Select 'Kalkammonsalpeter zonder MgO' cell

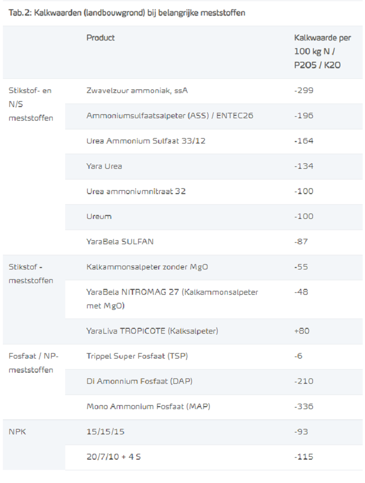tap(147, 267)
